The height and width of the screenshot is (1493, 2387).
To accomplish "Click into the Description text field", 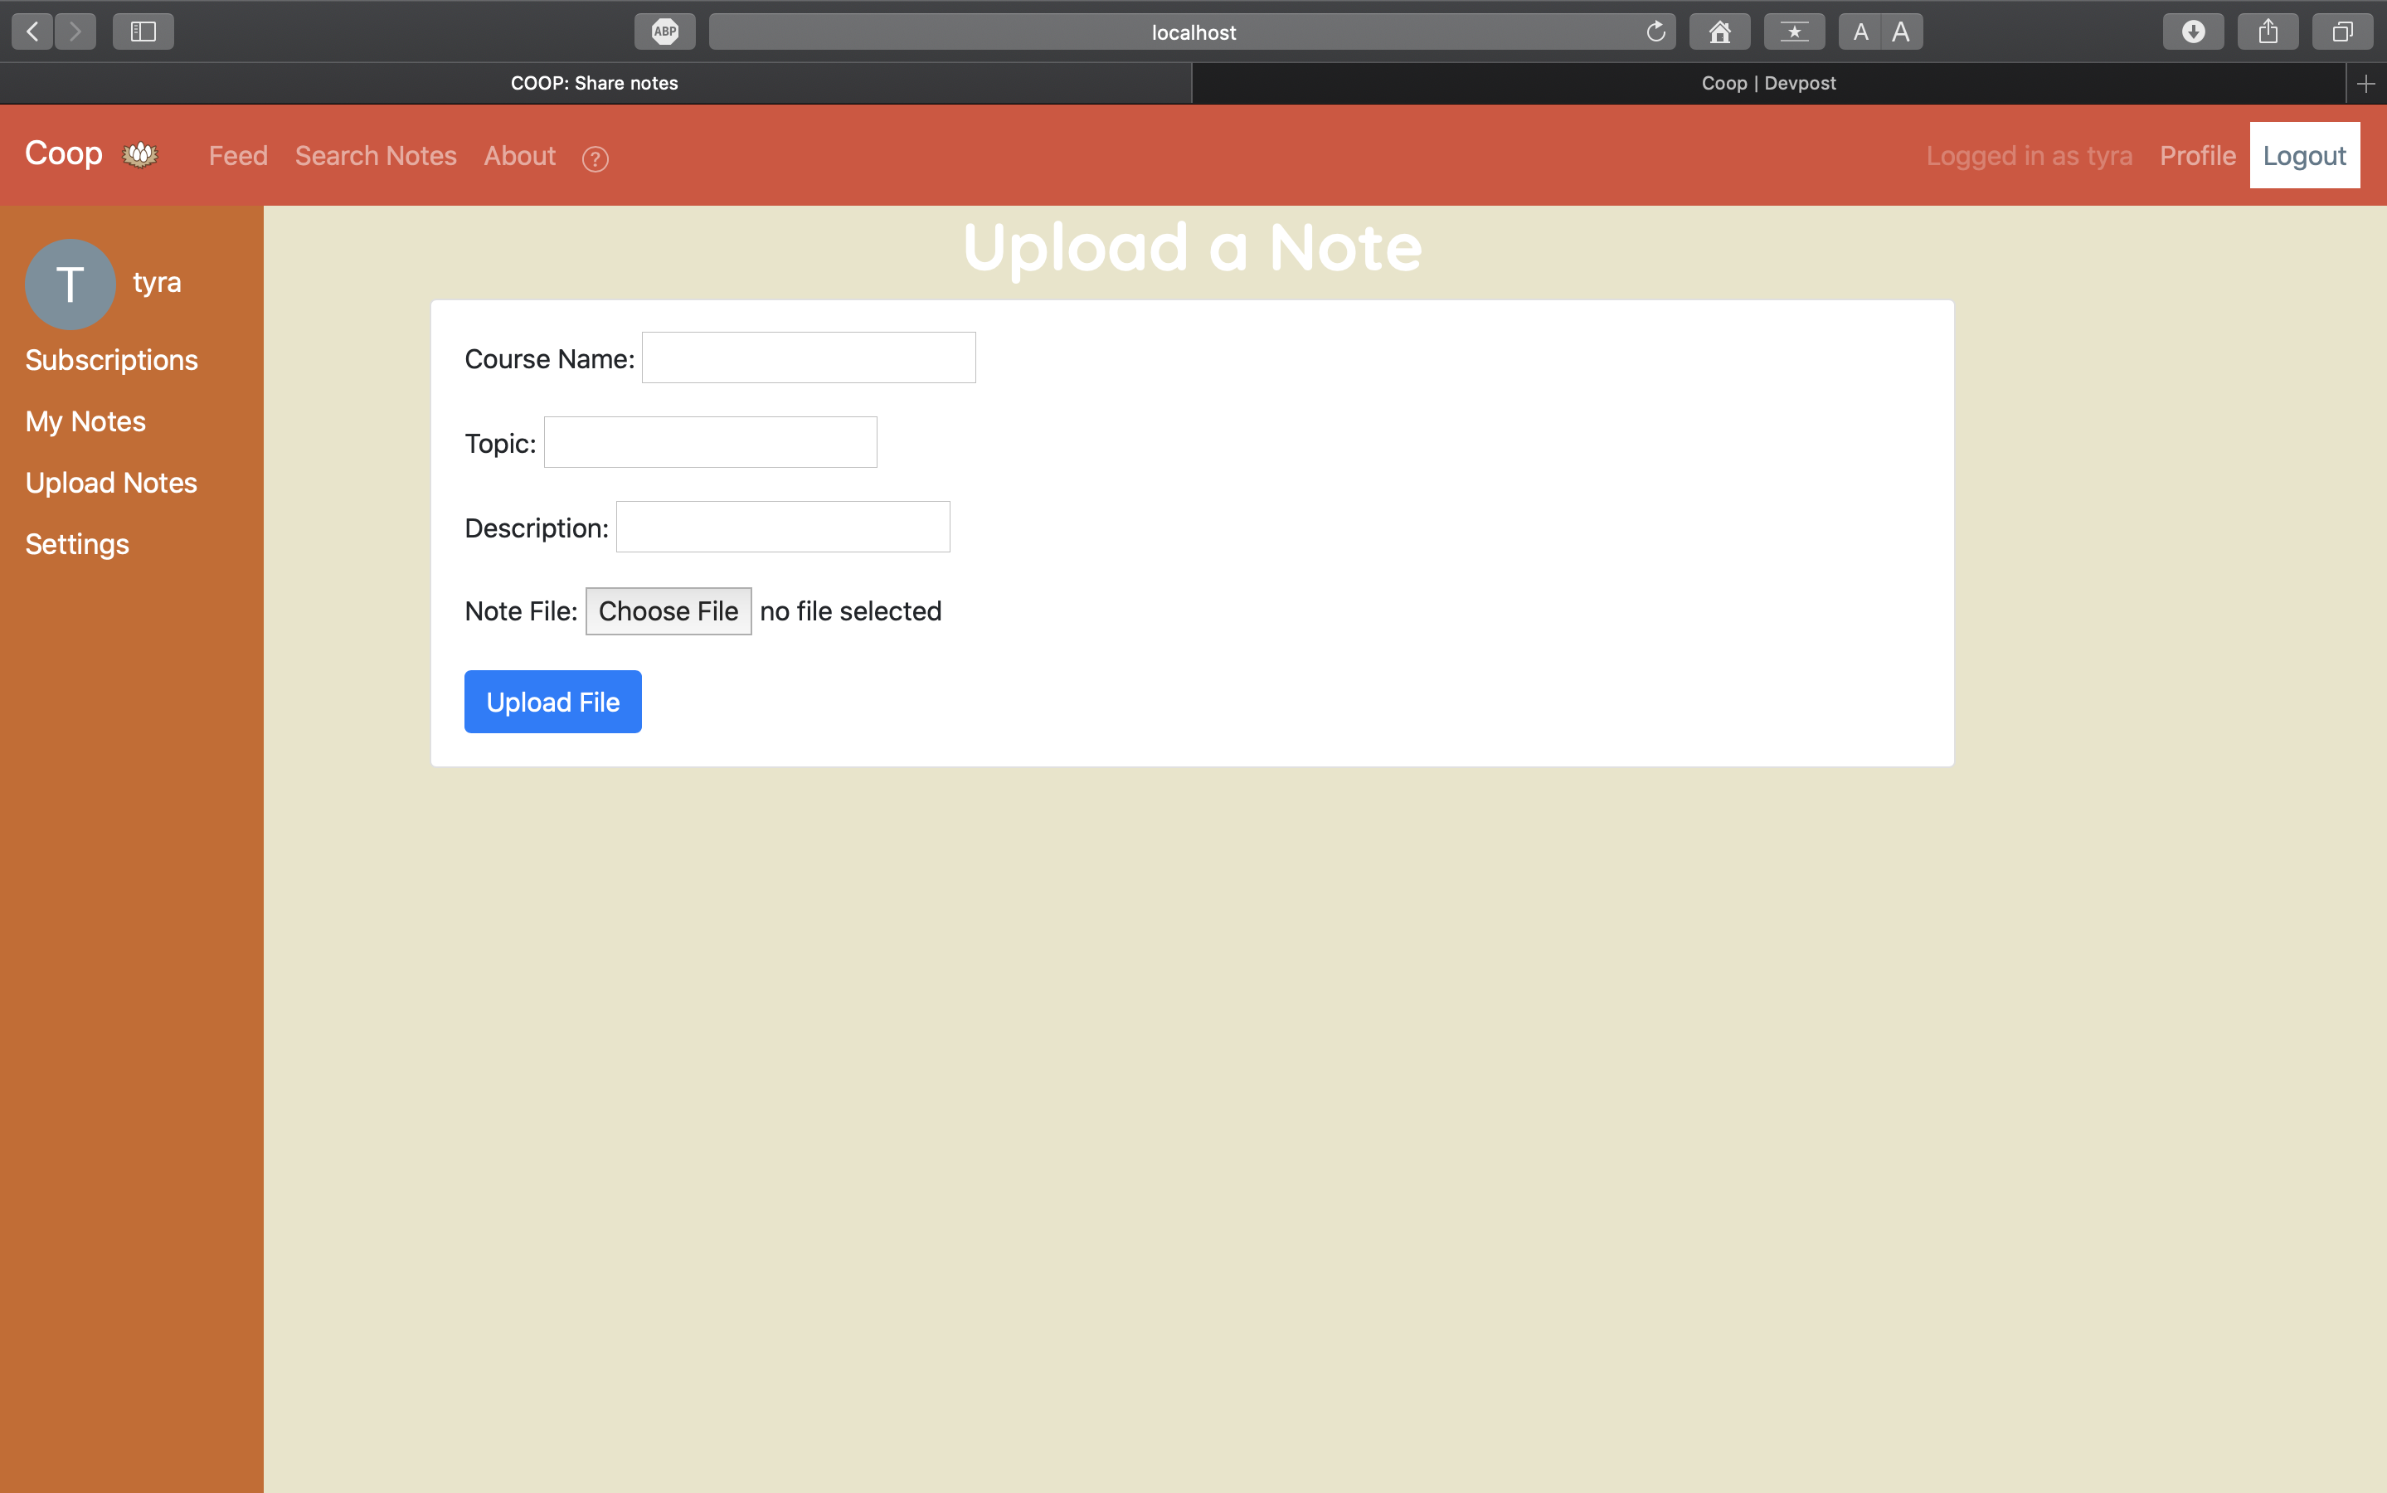I will pyautogui.click(x=783, y=528).
